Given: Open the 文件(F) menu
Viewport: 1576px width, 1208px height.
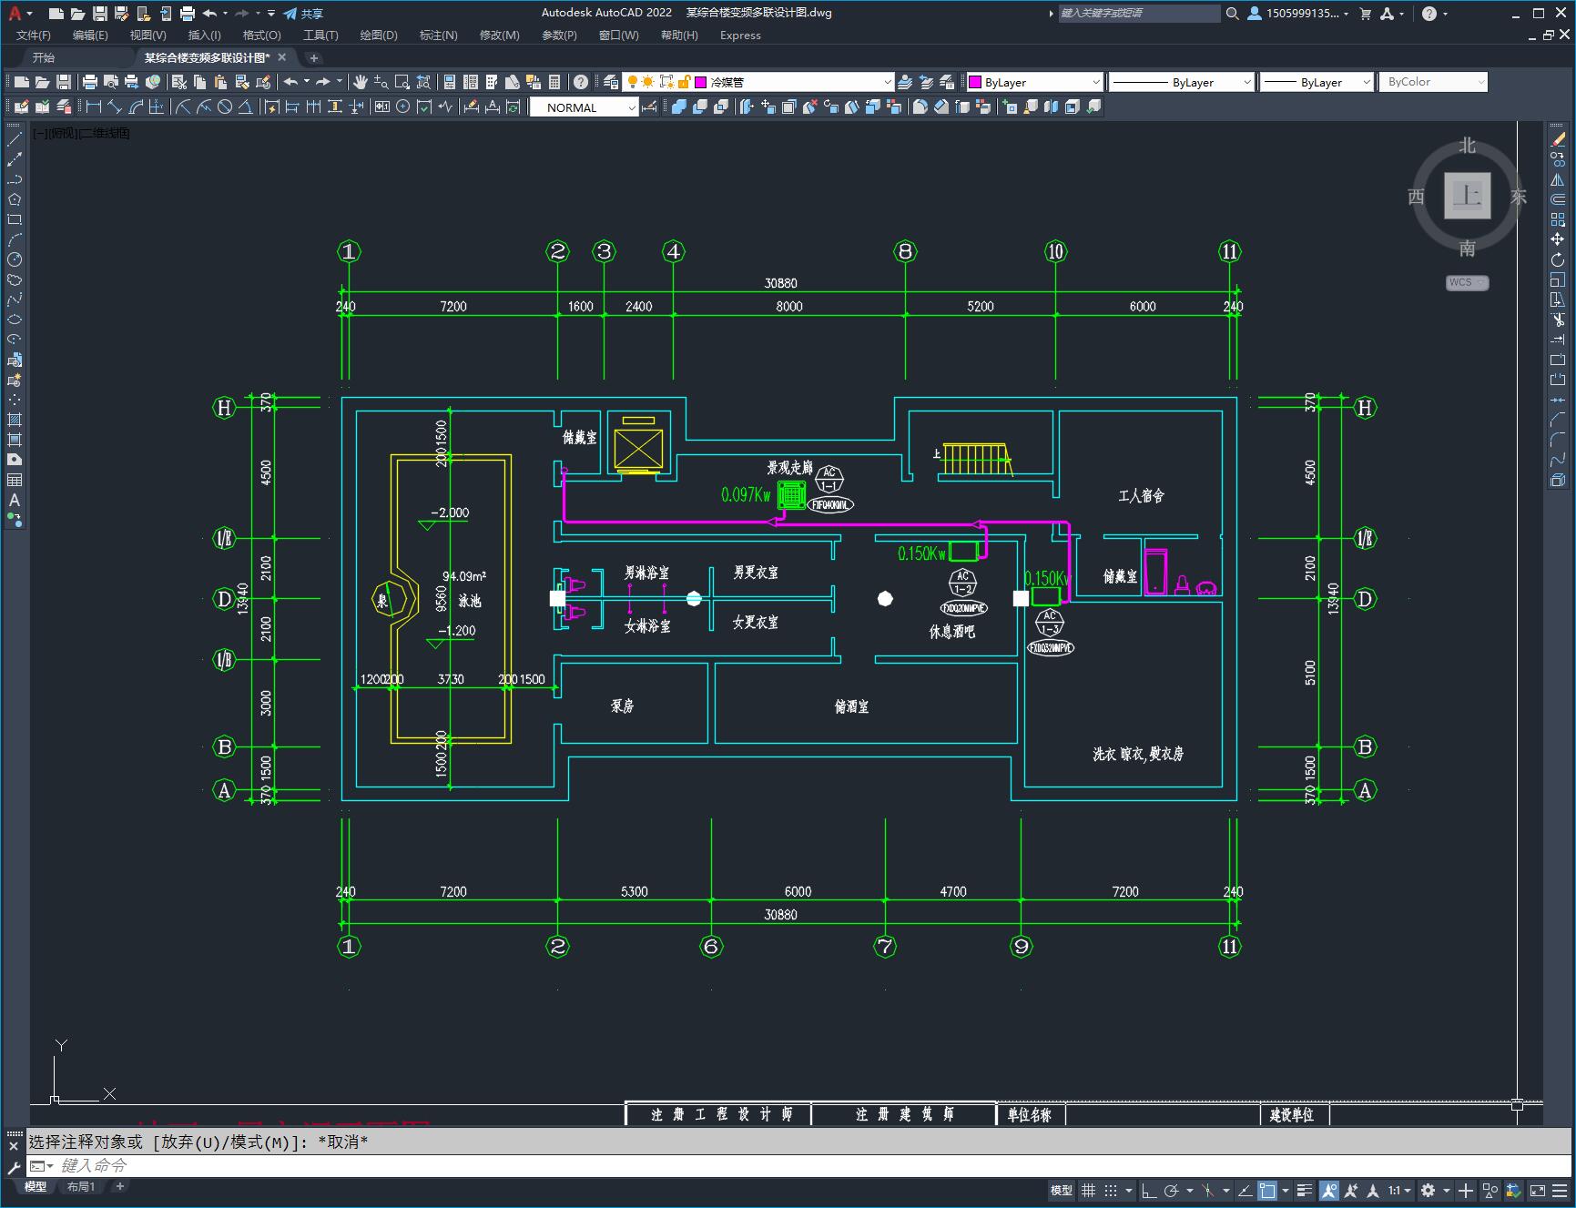Looking at the screenshot, I should [34, 36].
